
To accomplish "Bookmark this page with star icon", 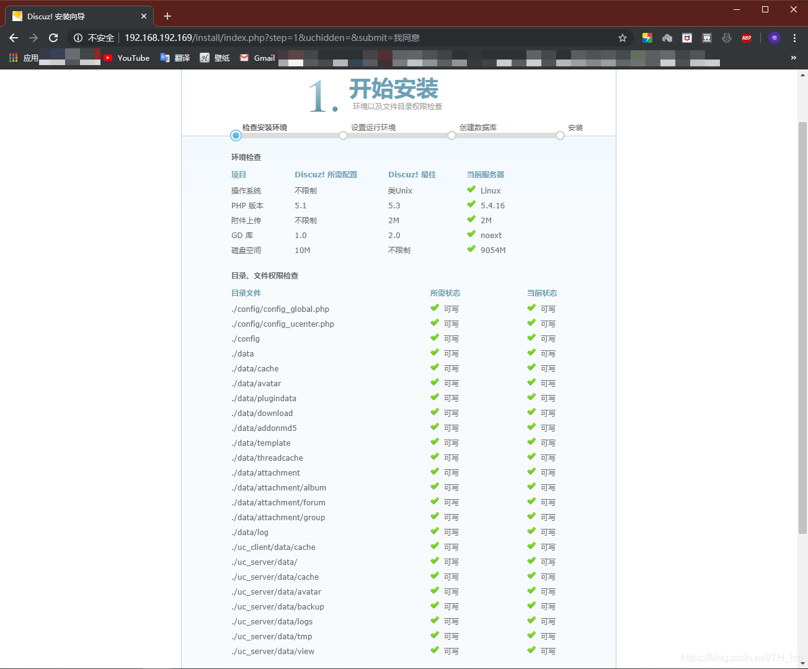I will (x=623, y=38).
